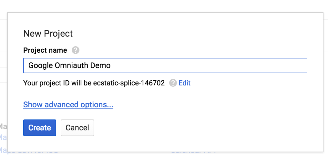
Task: Click the 'Your project ID will be' text
Action: pyautogui.click(x=57, y=83)
